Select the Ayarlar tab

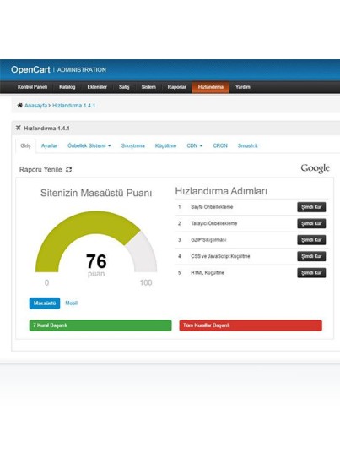(49, 145)
